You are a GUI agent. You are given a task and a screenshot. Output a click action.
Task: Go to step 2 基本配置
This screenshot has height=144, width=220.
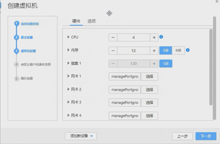pyautogui.click(x=27, y=37)
